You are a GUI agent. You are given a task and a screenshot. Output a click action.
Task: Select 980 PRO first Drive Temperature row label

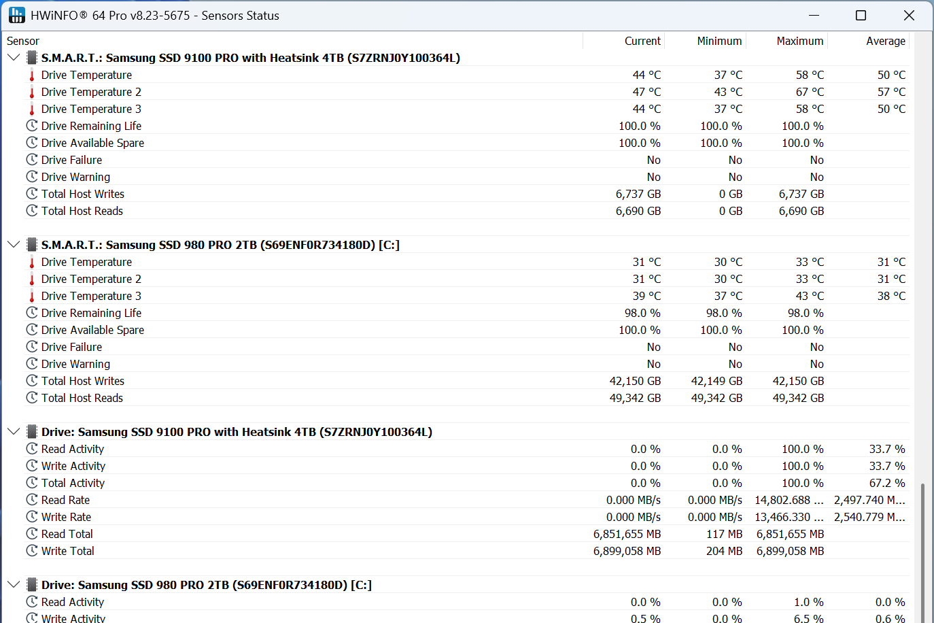click(x=86, y=262)
